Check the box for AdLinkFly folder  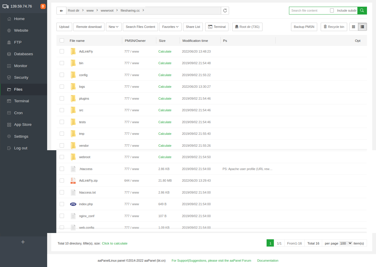click(x=62, y=51)
